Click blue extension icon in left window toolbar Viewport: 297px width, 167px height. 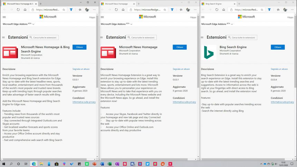tap(71, 9)
